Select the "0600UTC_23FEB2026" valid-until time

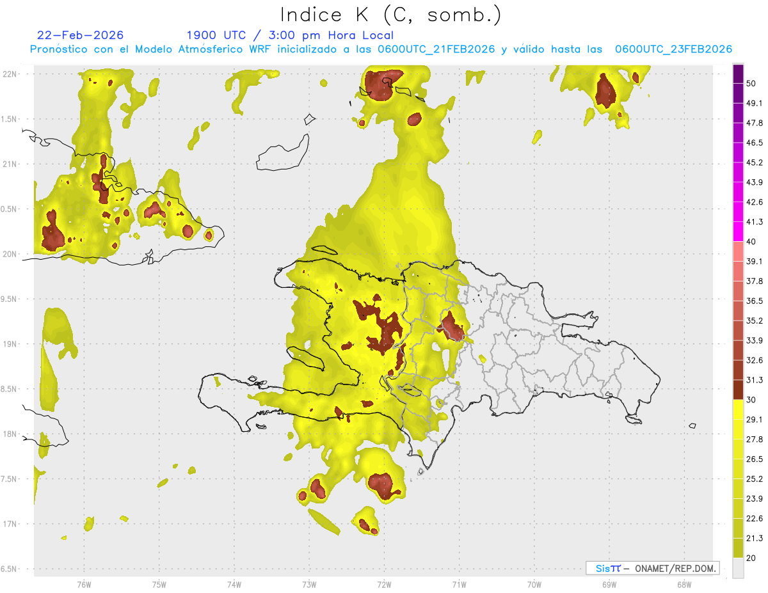pos(673,49)
